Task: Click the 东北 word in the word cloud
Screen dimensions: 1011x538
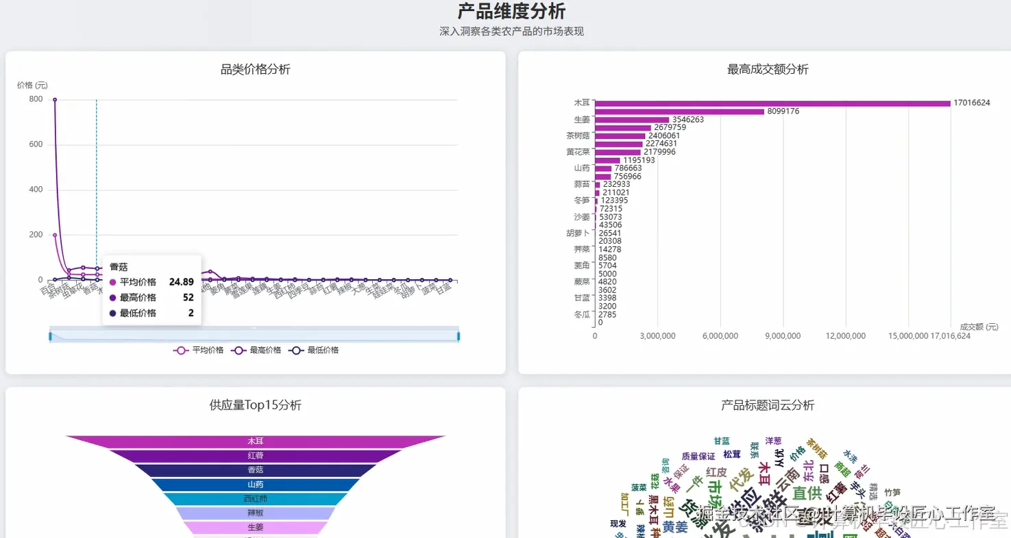Action: point(808,471)
